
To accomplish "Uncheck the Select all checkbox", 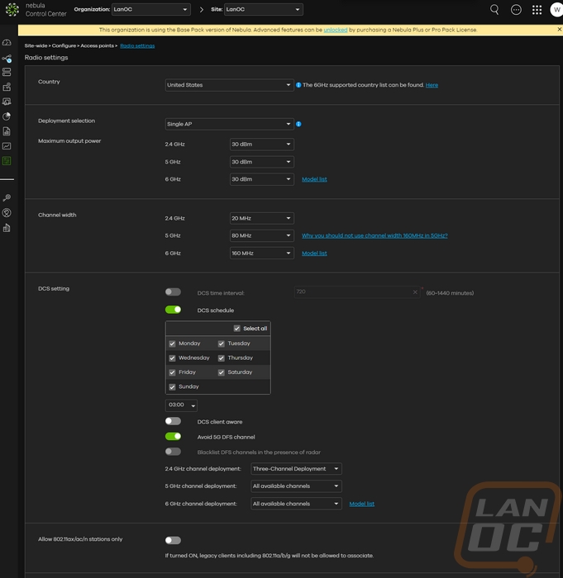I will [237, 329].
